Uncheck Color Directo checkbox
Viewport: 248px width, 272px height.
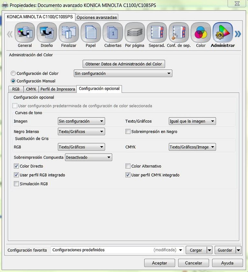[16, 166]
